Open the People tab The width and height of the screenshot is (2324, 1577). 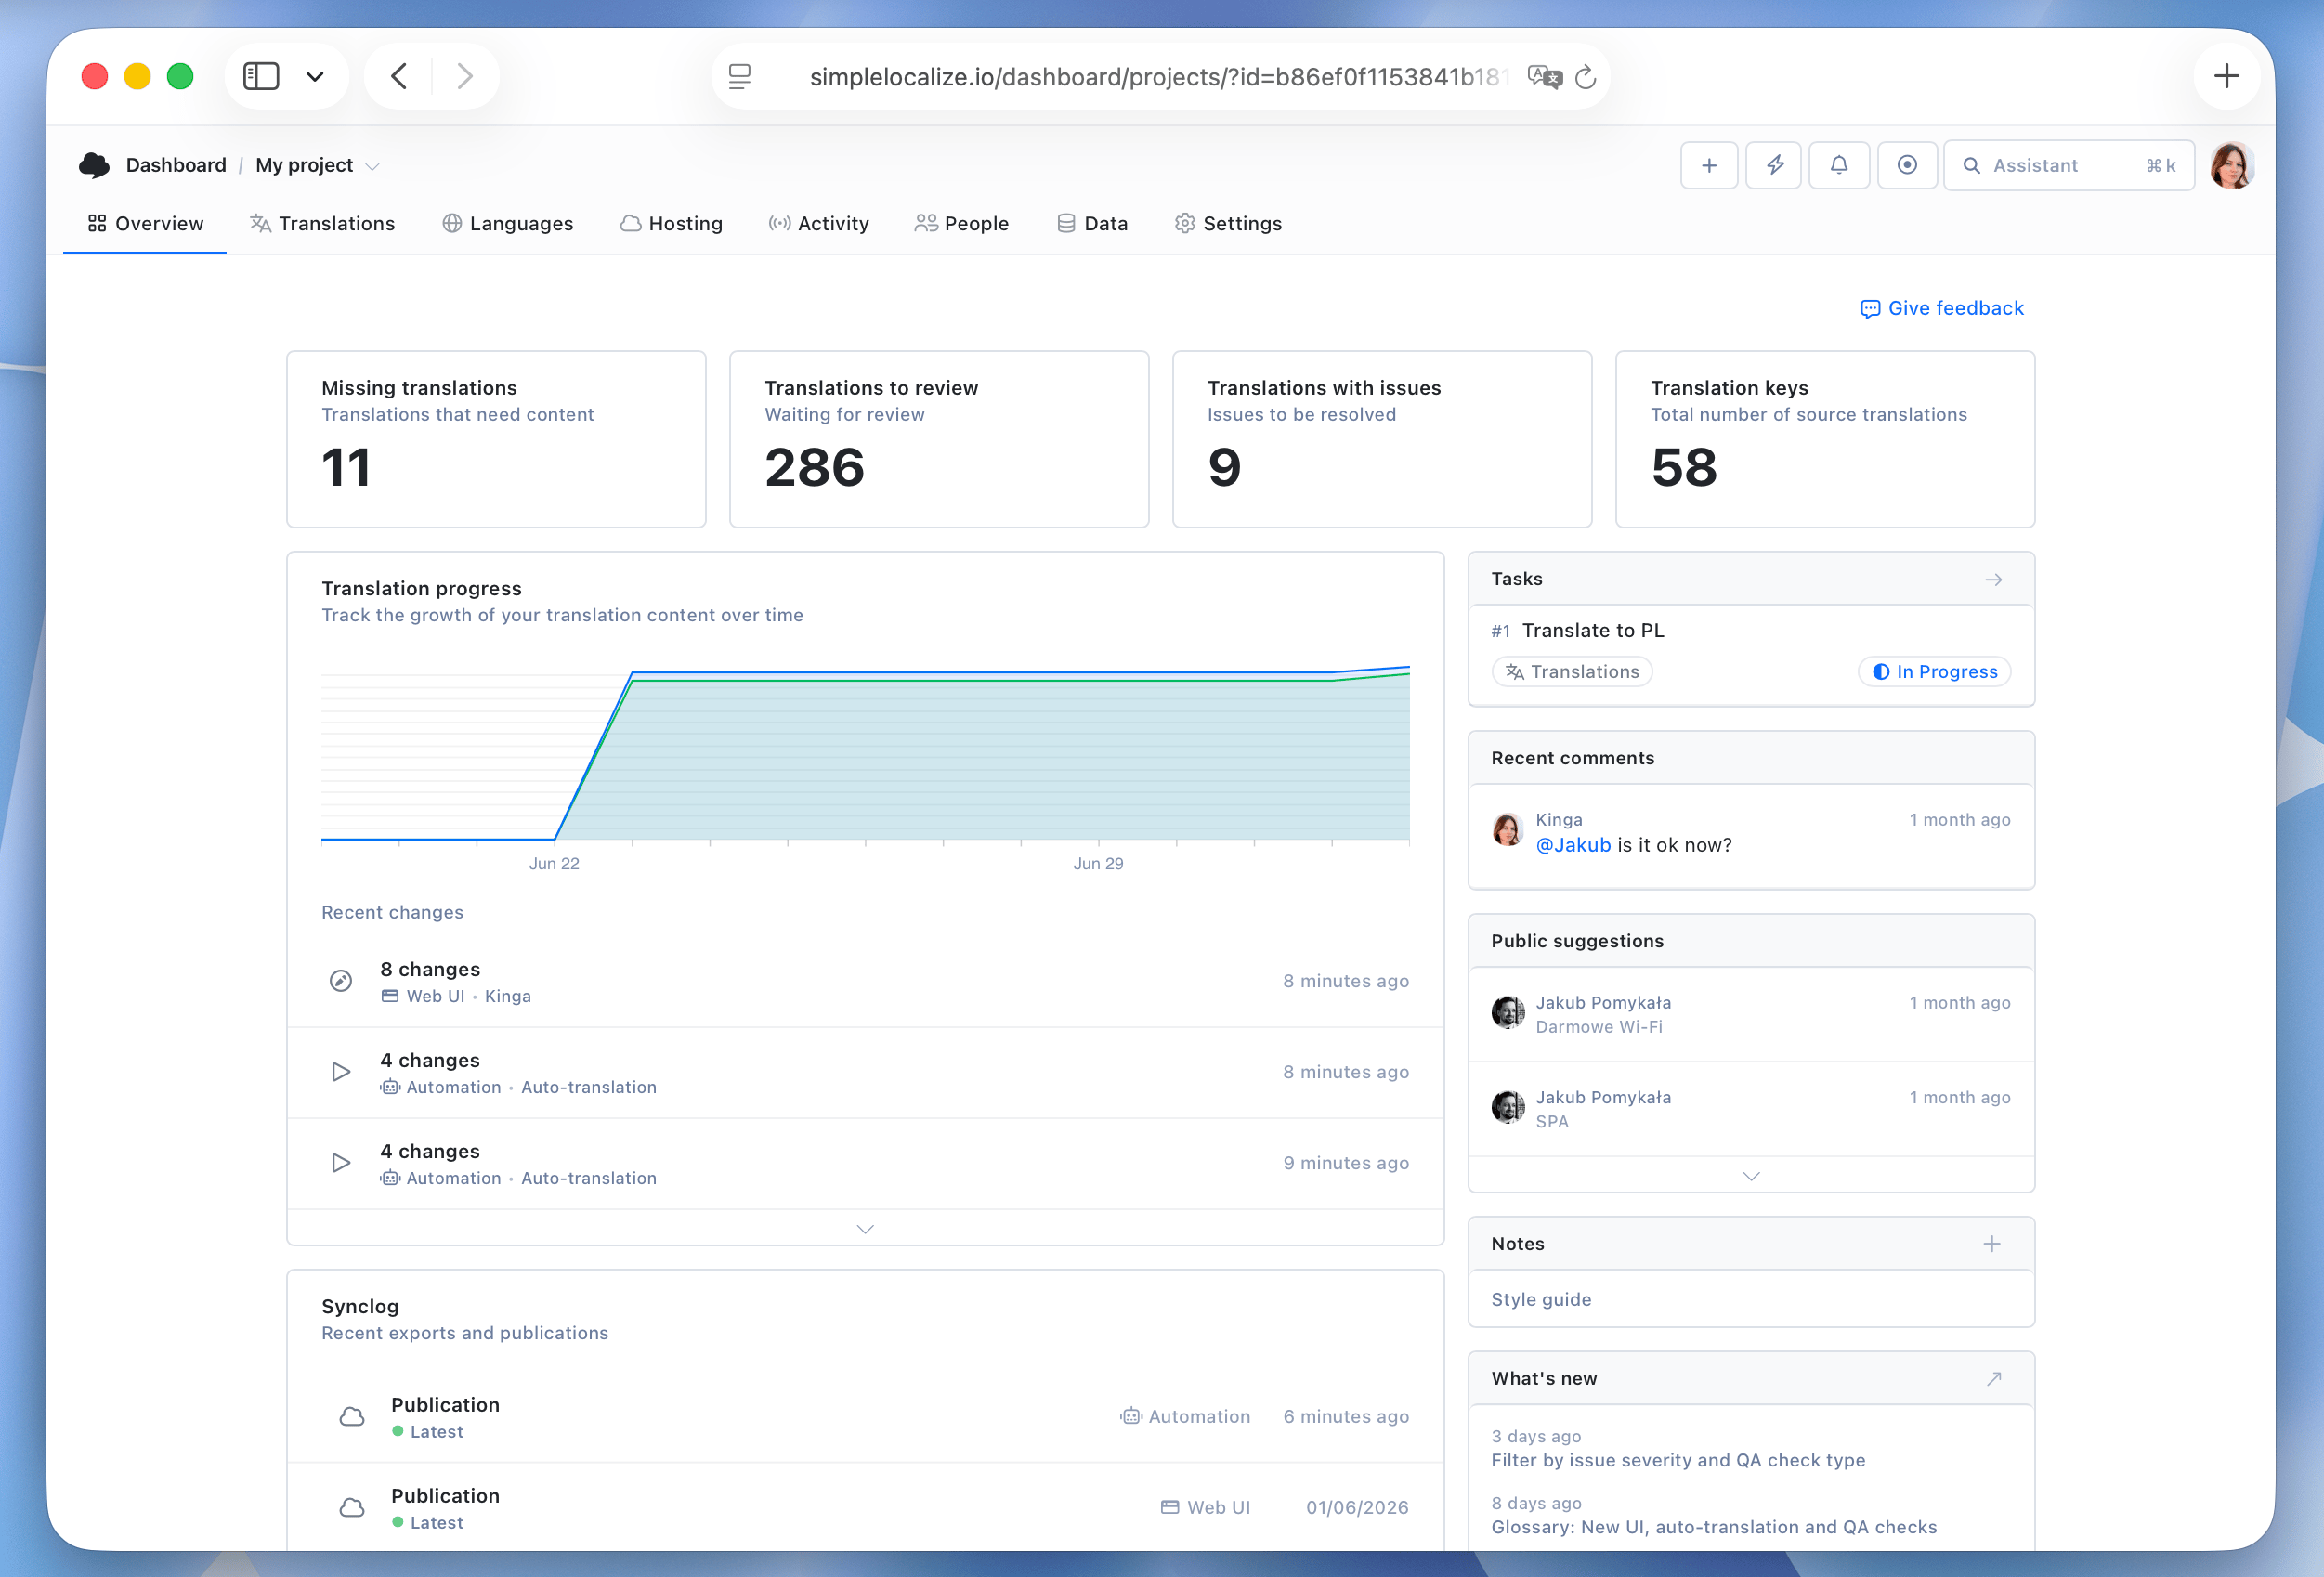(x=962, y=224)
